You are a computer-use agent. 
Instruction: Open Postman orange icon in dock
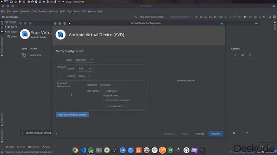click(x=163, y=150)
